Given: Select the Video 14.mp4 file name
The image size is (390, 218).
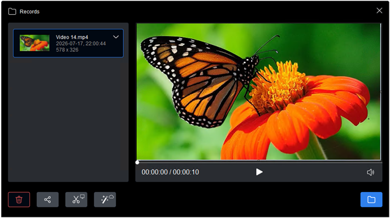Looking at the screenshot, I should (72, 37).
